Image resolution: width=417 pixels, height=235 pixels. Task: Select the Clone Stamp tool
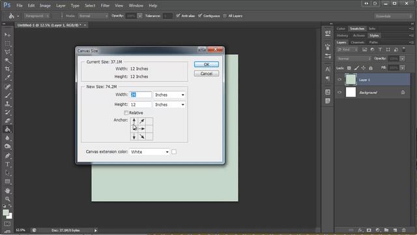pos(7,104)
